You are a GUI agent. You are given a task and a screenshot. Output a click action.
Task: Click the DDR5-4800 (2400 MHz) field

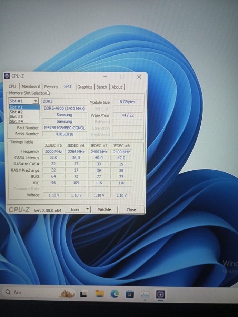65,108
